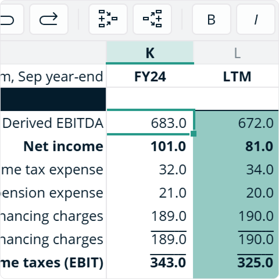
Task: Click the redo arrow button
Action: point(49,19)
